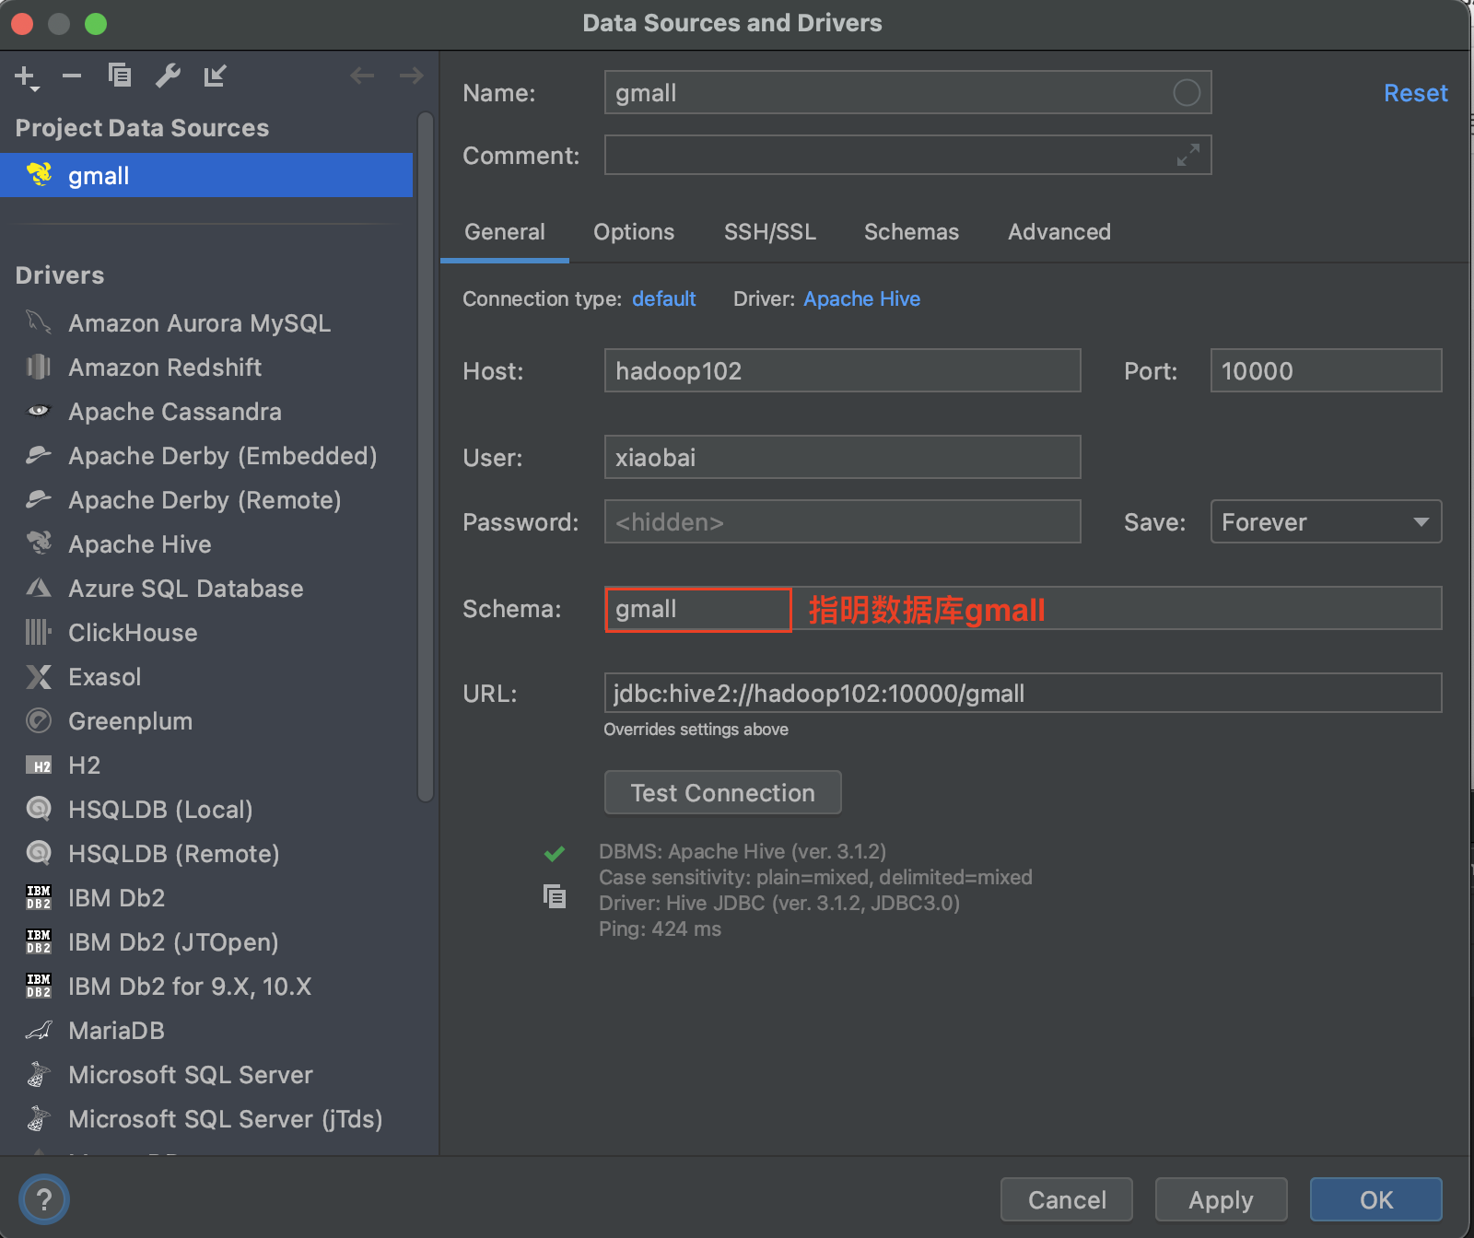This screenshot has height=1238, width=1474.
Task: Click the Test Connection button
Action: 722,792
